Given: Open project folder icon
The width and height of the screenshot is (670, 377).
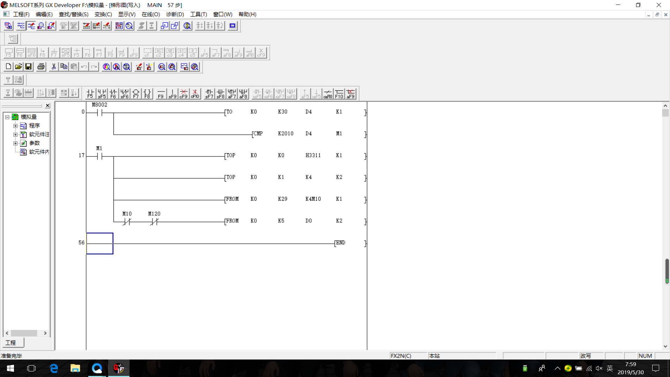Looking at the screenshot, I should [x=18, y=67].
